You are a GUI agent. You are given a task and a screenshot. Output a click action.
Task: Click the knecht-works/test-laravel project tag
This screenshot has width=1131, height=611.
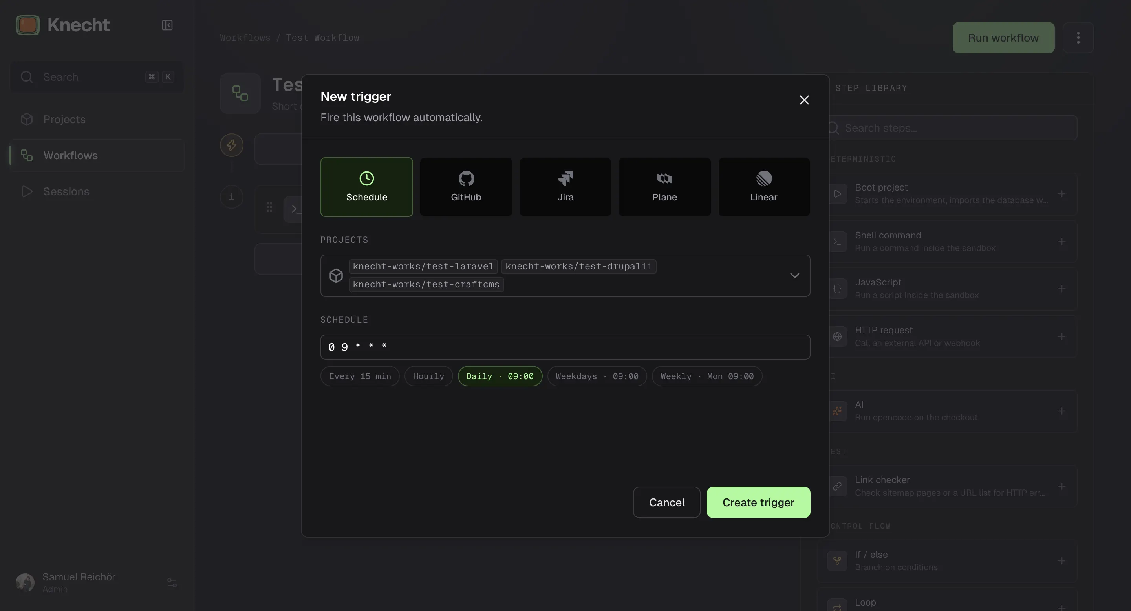[x=423, y=267]
